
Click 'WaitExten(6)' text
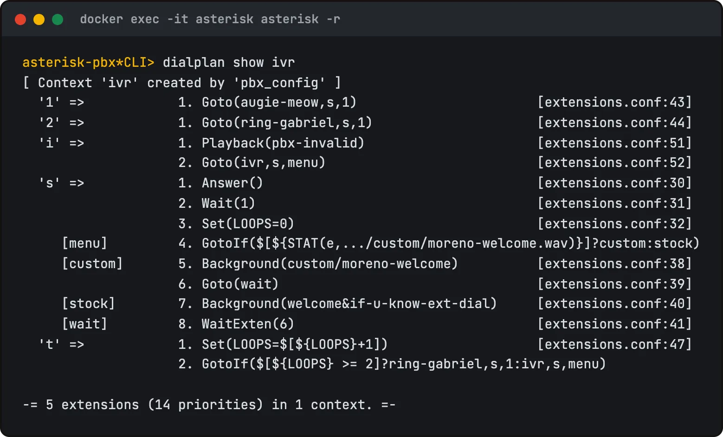pos(248,324)
